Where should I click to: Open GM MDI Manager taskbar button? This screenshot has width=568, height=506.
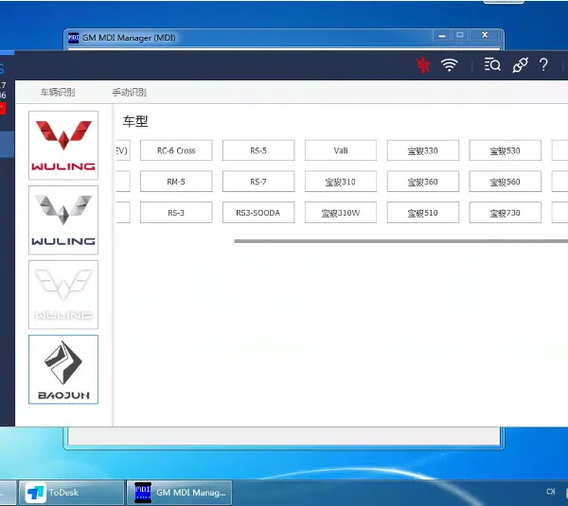179,493
